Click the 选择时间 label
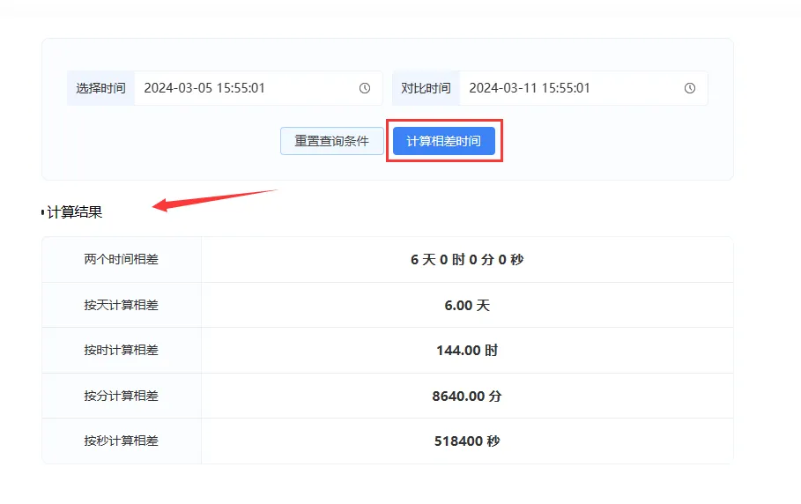 coord(100,88)
